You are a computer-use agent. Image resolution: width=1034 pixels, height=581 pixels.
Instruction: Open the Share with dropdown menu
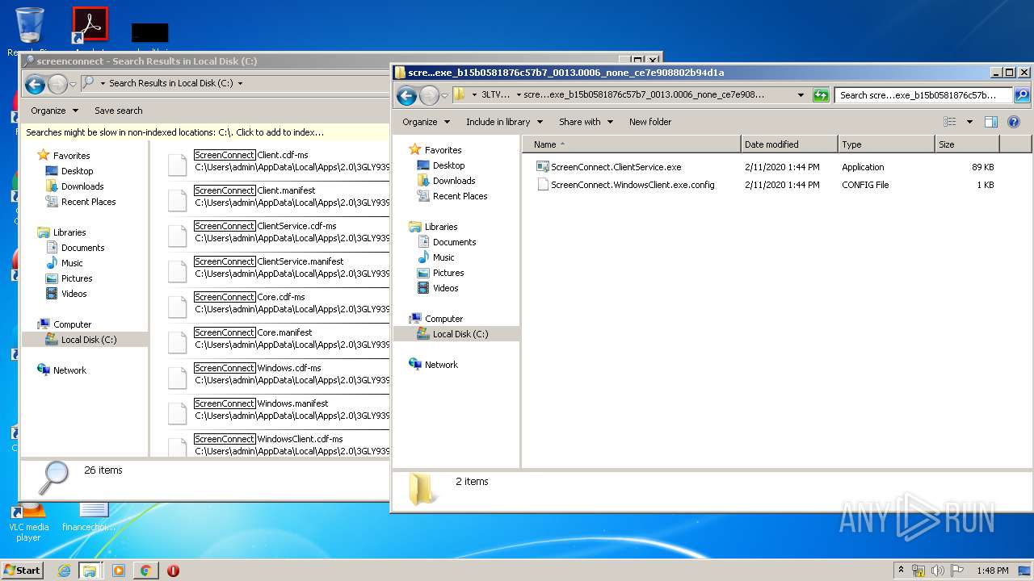(586, 122)
